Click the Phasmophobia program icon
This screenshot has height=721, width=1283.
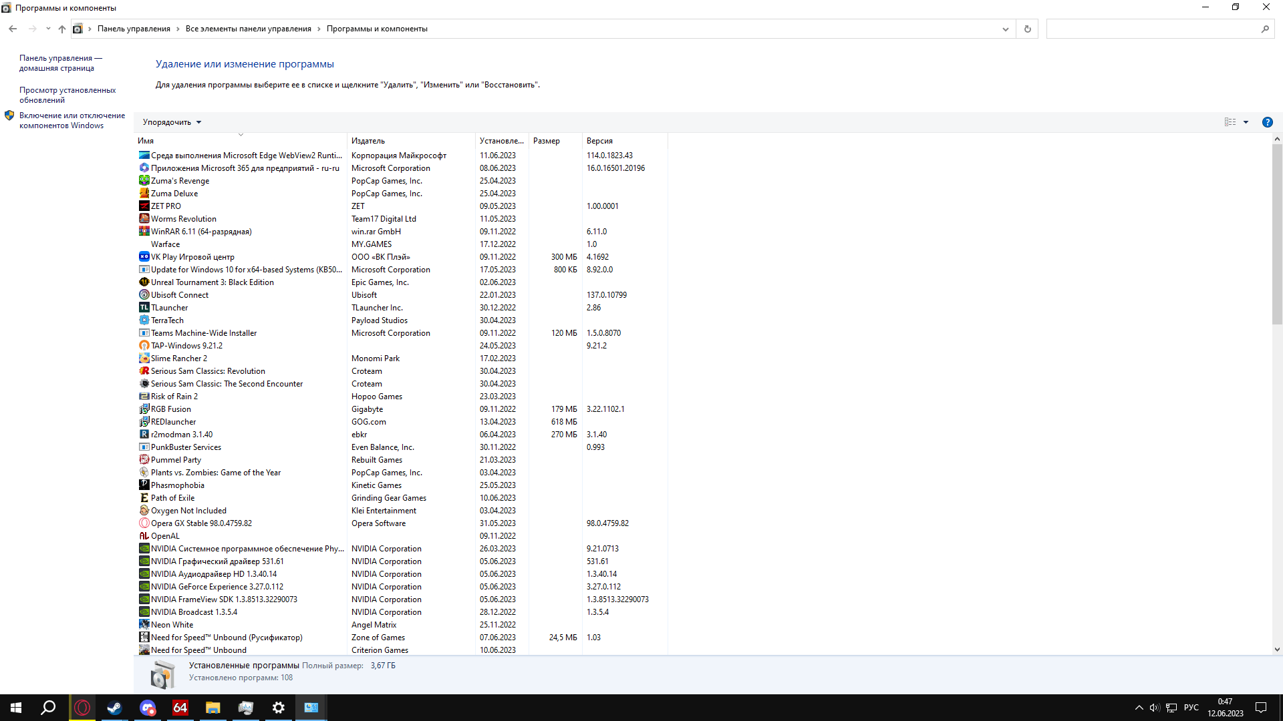coord(144,485)
